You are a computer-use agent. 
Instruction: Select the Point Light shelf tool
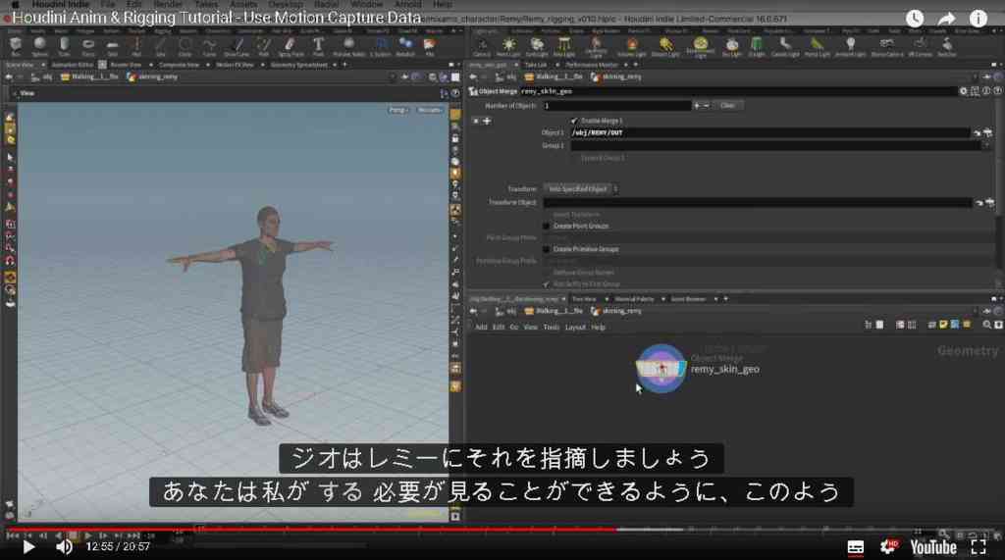pos(508,46)
